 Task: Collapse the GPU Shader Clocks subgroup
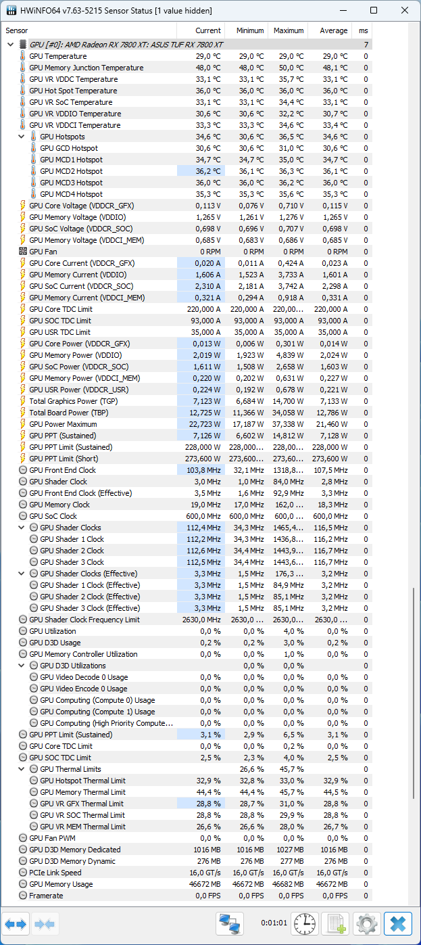[x=22, y=528]
